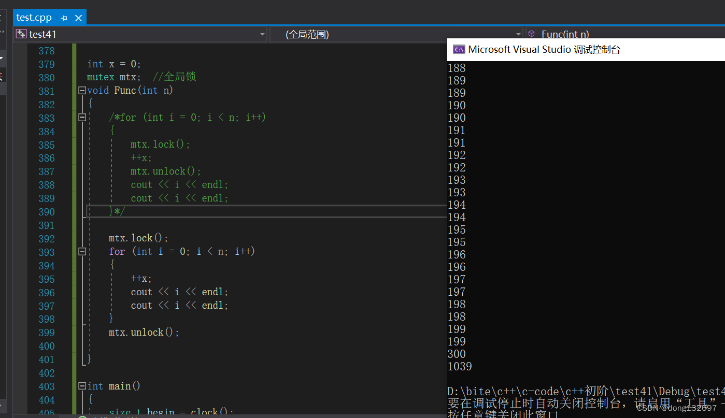
Task: Click the Microsoft Visual Studio 调试控制台 title bar
Action: [x=586, y=50]
